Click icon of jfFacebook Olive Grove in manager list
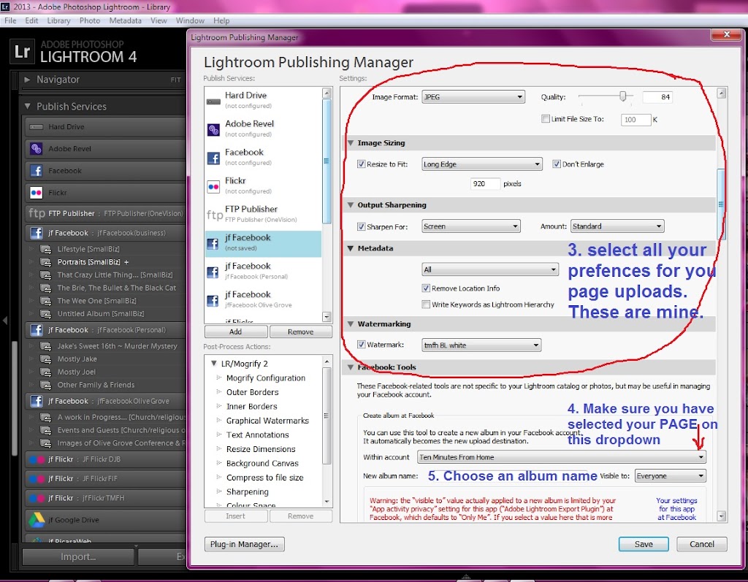The width and height of the screenshot is (748, 582). (x=213, y=301)
